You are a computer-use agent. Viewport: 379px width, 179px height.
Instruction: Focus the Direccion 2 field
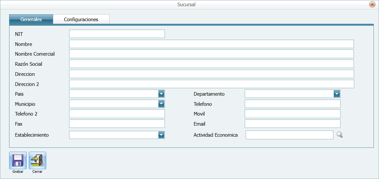tap(211, 84)
